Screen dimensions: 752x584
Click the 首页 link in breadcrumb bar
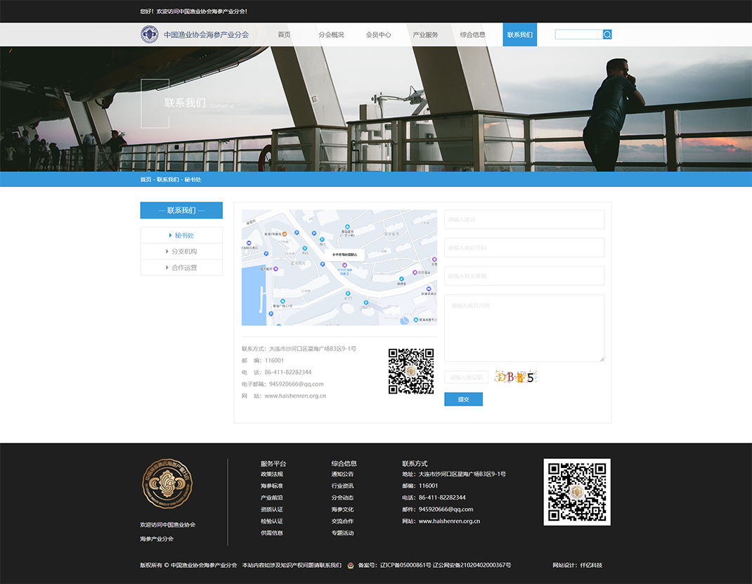(x=145, y=180)
